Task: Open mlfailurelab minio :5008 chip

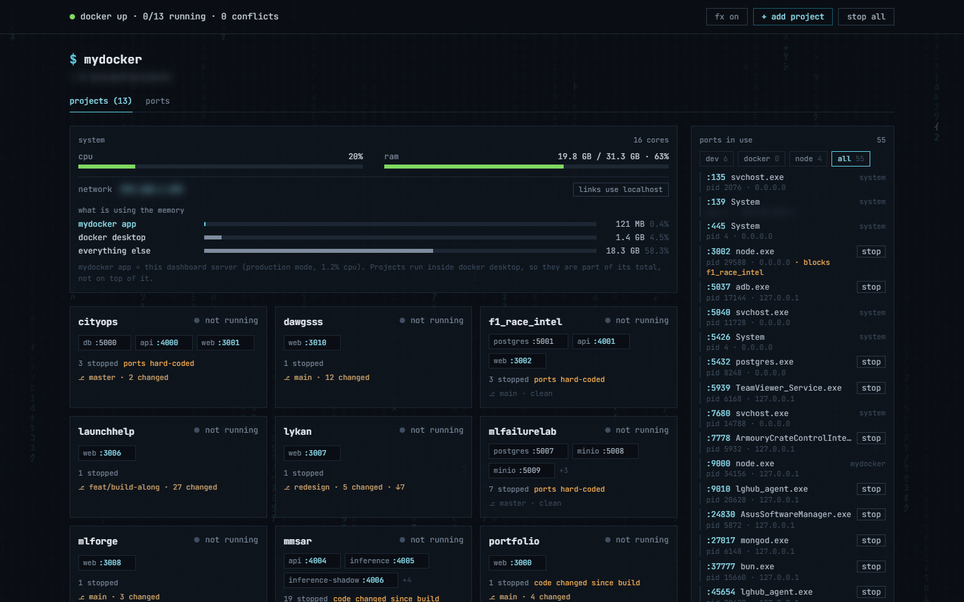Action: point(605,451)
